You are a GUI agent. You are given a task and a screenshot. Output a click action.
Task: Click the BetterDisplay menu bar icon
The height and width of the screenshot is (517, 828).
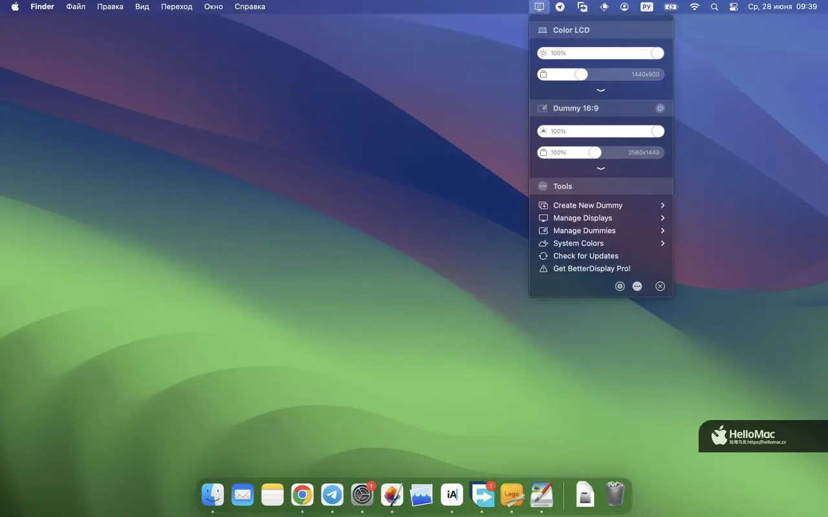(x=539, y=7)
